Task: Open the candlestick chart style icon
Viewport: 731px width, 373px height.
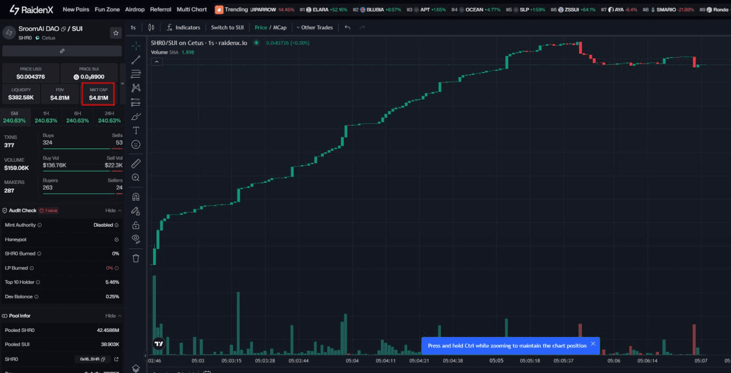Action: [x=151, y=27]
